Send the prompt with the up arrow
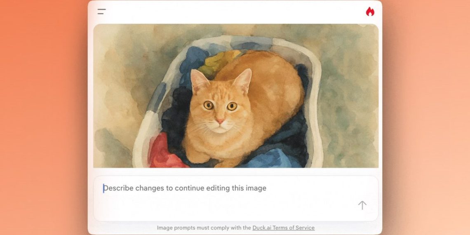The height and width of the screenshot is (235, 470). [x=362, y=205]
